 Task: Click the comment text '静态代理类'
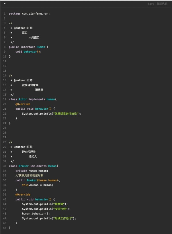click(29, 152)
